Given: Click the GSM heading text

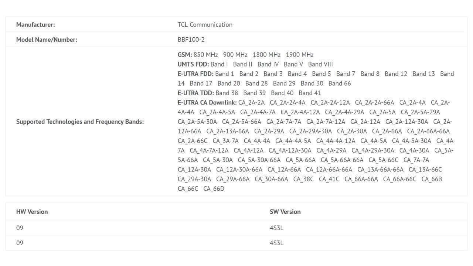Looking at the screenshot, I should [184, 55].
